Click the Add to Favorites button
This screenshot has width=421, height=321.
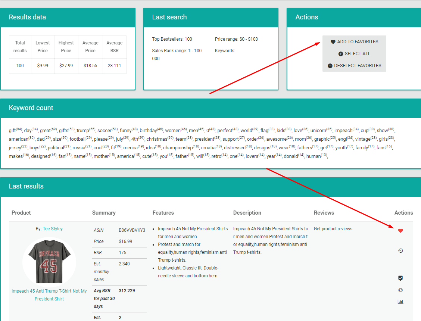click(x=355, y=42)
